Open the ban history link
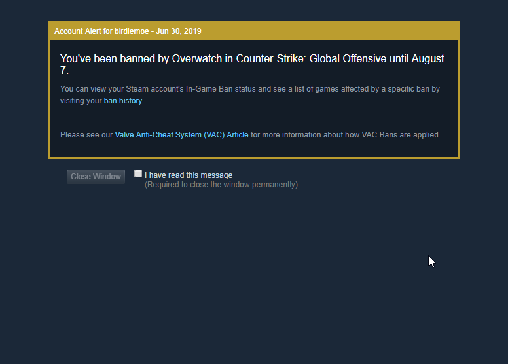This screenshot has width=508, height=364. pyautogui.click(x=123, y=101)
